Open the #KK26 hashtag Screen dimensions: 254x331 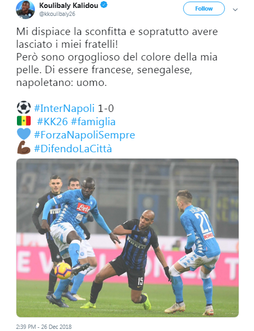point(52,121)
